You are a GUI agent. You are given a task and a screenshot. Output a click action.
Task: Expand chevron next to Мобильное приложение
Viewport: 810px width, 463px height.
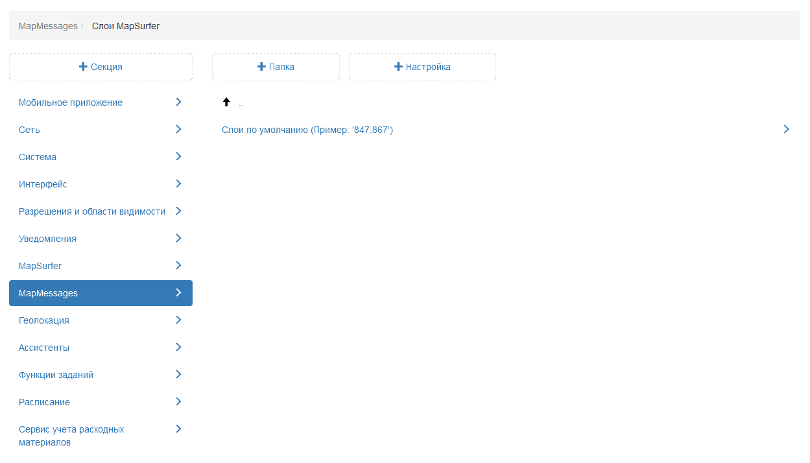click(178, 102)
